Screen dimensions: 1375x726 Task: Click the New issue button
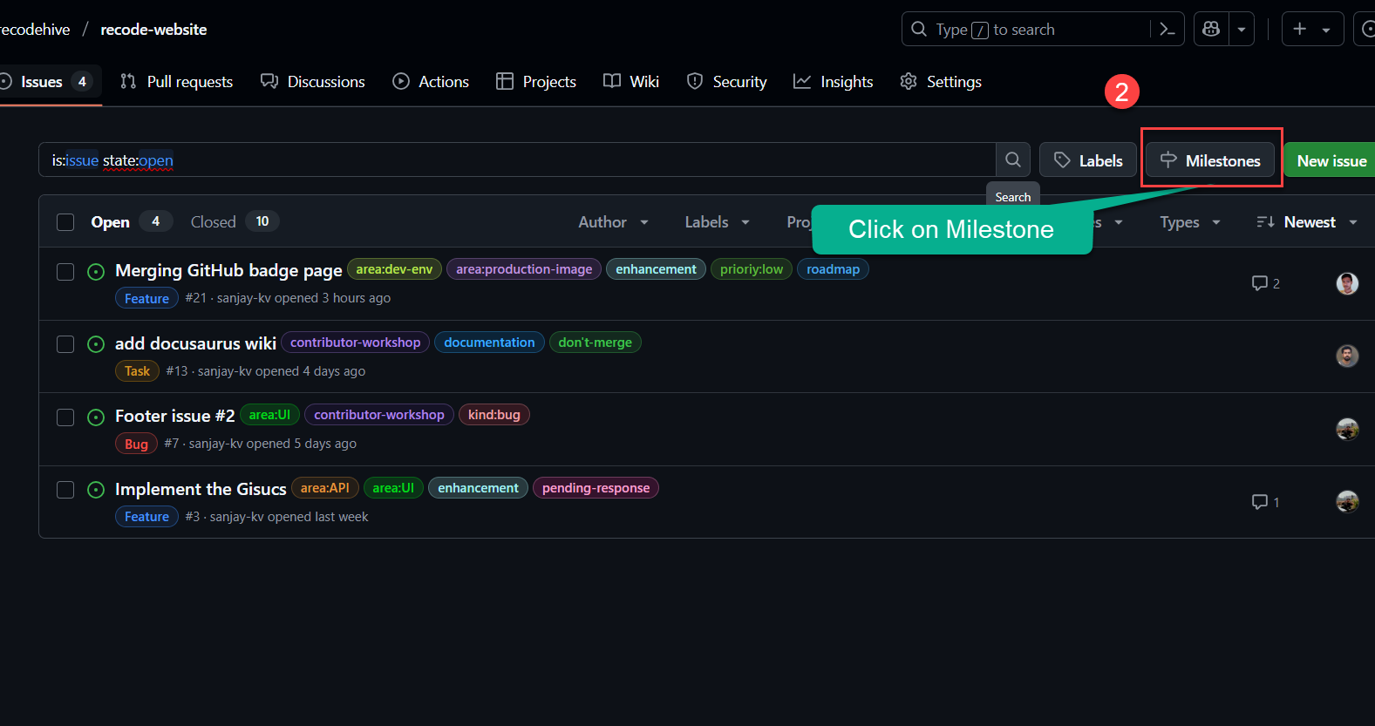pyautogui.click(x=1331, y=160)
